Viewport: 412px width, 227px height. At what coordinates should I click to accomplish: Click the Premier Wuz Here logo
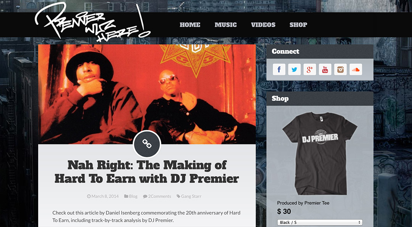pos(93,23)
